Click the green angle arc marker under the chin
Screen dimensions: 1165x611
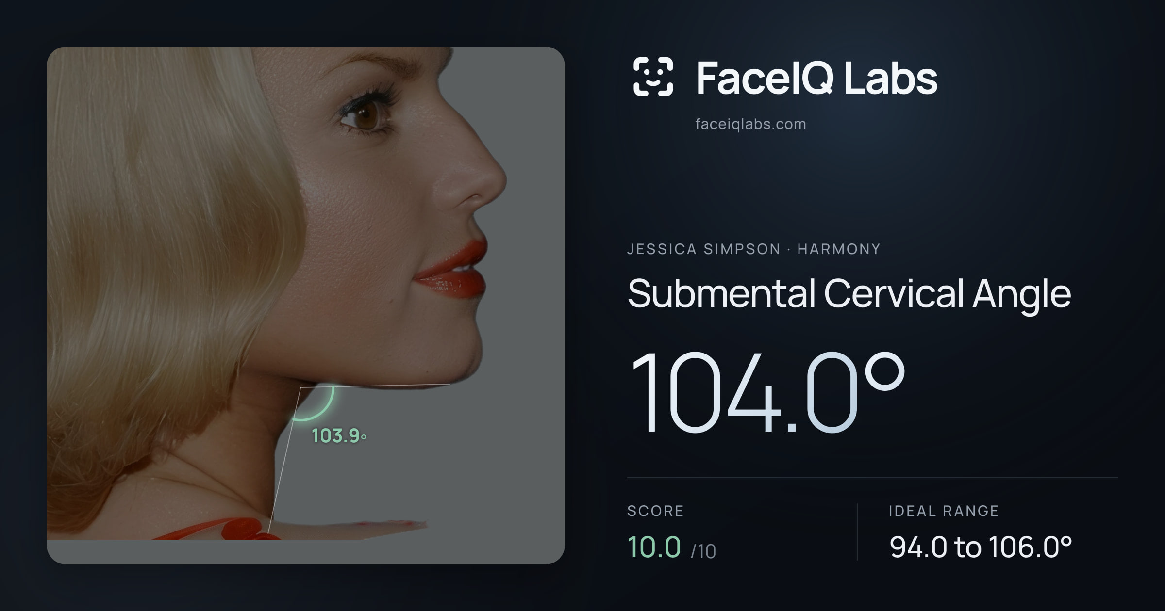(x=315, y=402)
